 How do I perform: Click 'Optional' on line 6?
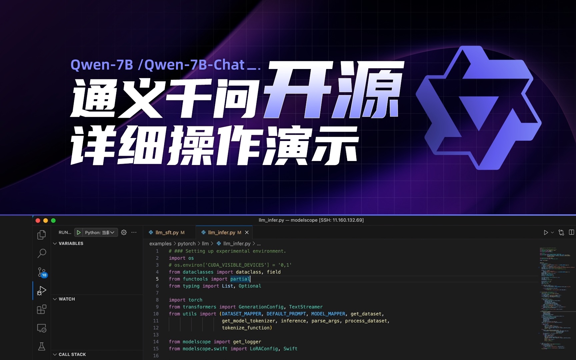(250, 286)
